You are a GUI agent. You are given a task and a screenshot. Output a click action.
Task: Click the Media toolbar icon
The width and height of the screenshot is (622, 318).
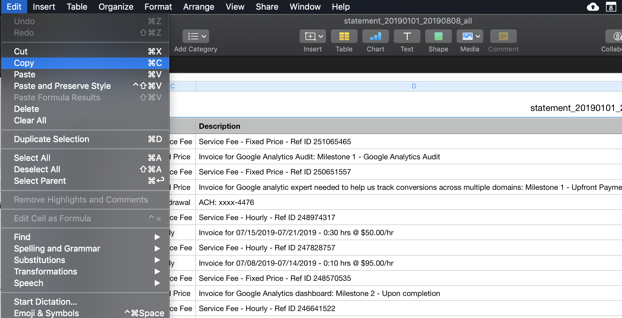pos(470,37)
